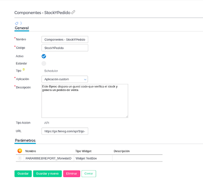This screenshot has width=203, height=196.
Task: Click the Nombre column header
Action: pyautogui.click(x=31, y=151)
